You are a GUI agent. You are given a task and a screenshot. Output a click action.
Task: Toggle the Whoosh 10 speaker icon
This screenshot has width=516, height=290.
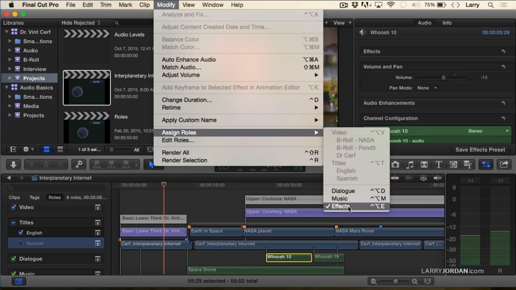(363, 32)
